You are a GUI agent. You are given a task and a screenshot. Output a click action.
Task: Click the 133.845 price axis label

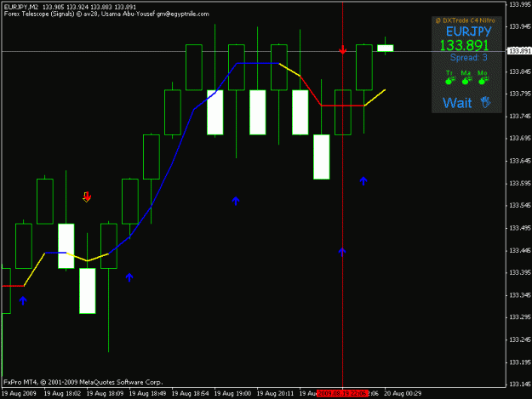pos(520,71)
